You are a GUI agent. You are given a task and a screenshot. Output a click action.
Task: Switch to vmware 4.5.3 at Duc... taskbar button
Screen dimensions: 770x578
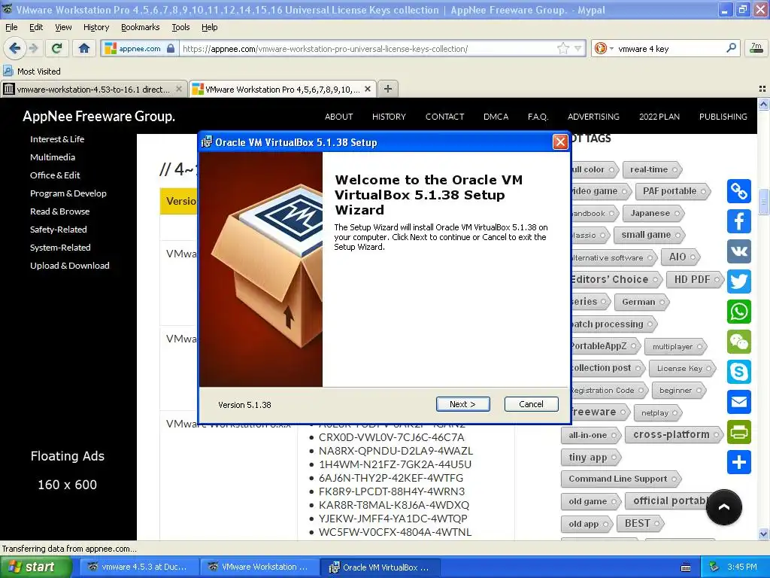139,567
